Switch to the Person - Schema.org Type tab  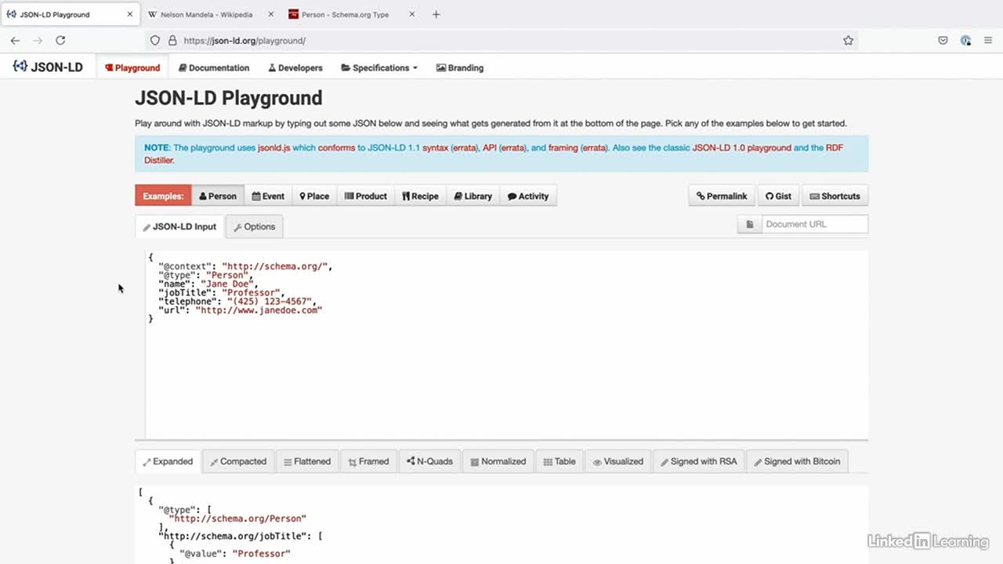tap(353, 14)
